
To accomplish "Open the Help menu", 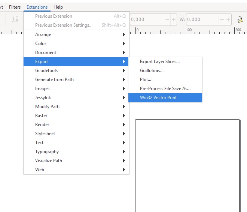I will click(58, 7).
